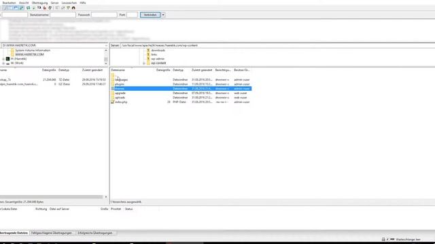Select WWW.HAERETIK.COM folder in local tree
435x244 pixels.
coord(29,54)
